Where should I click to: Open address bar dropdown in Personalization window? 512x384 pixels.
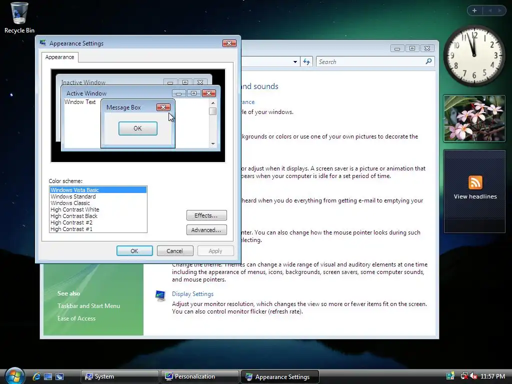(x=295, y=61)
